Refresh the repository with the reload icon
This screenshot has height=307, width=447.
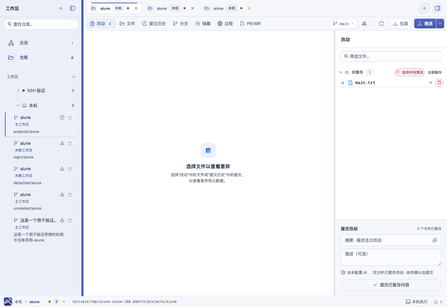pos(381,24)
